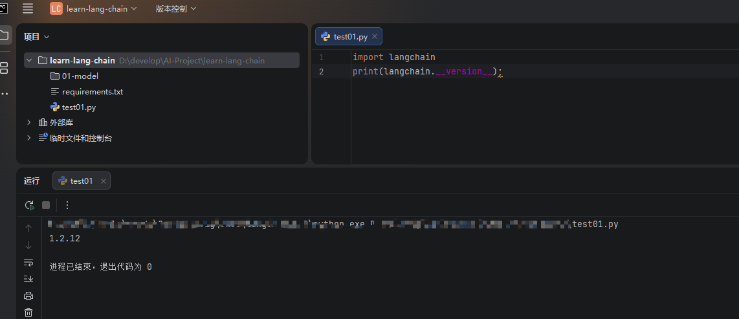The width and height of the screenshot is (739, 319).
Task: Open the main hamburger menu
Action: [x=28, y=8]
